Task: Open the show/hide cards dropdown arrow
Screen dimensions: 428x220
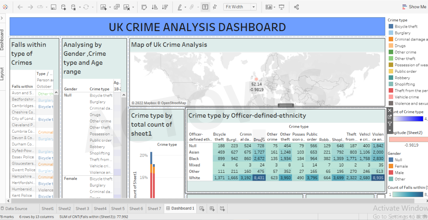Action: click(x=275, y=7)
